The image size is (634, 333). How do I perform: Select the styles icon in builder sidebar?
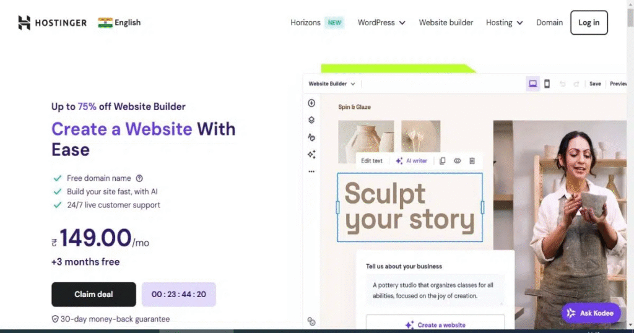pyautogui.click(x=311, y=137)
